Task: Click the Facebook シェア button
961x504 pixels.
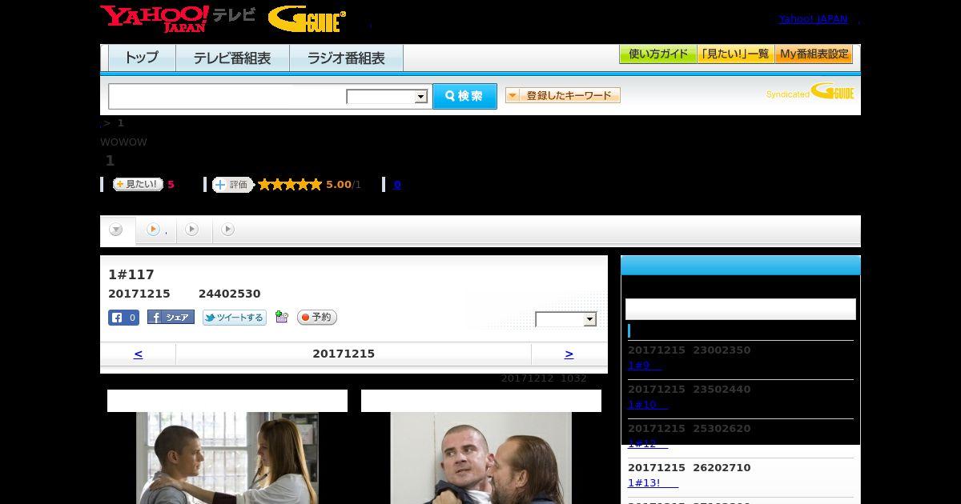Action: click(x=171, y=318)
